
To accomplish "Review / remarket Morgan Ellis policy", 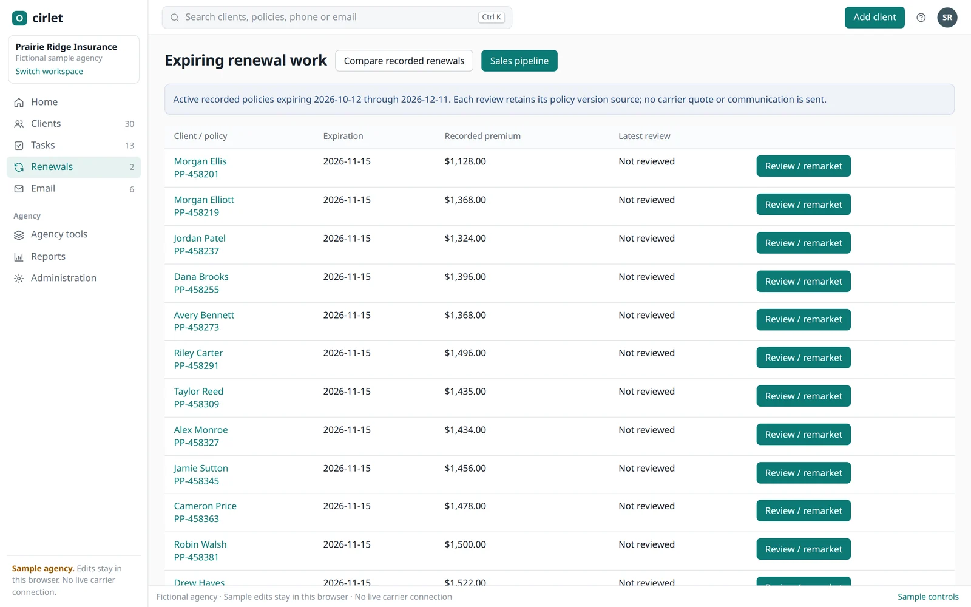I will 804,166.
